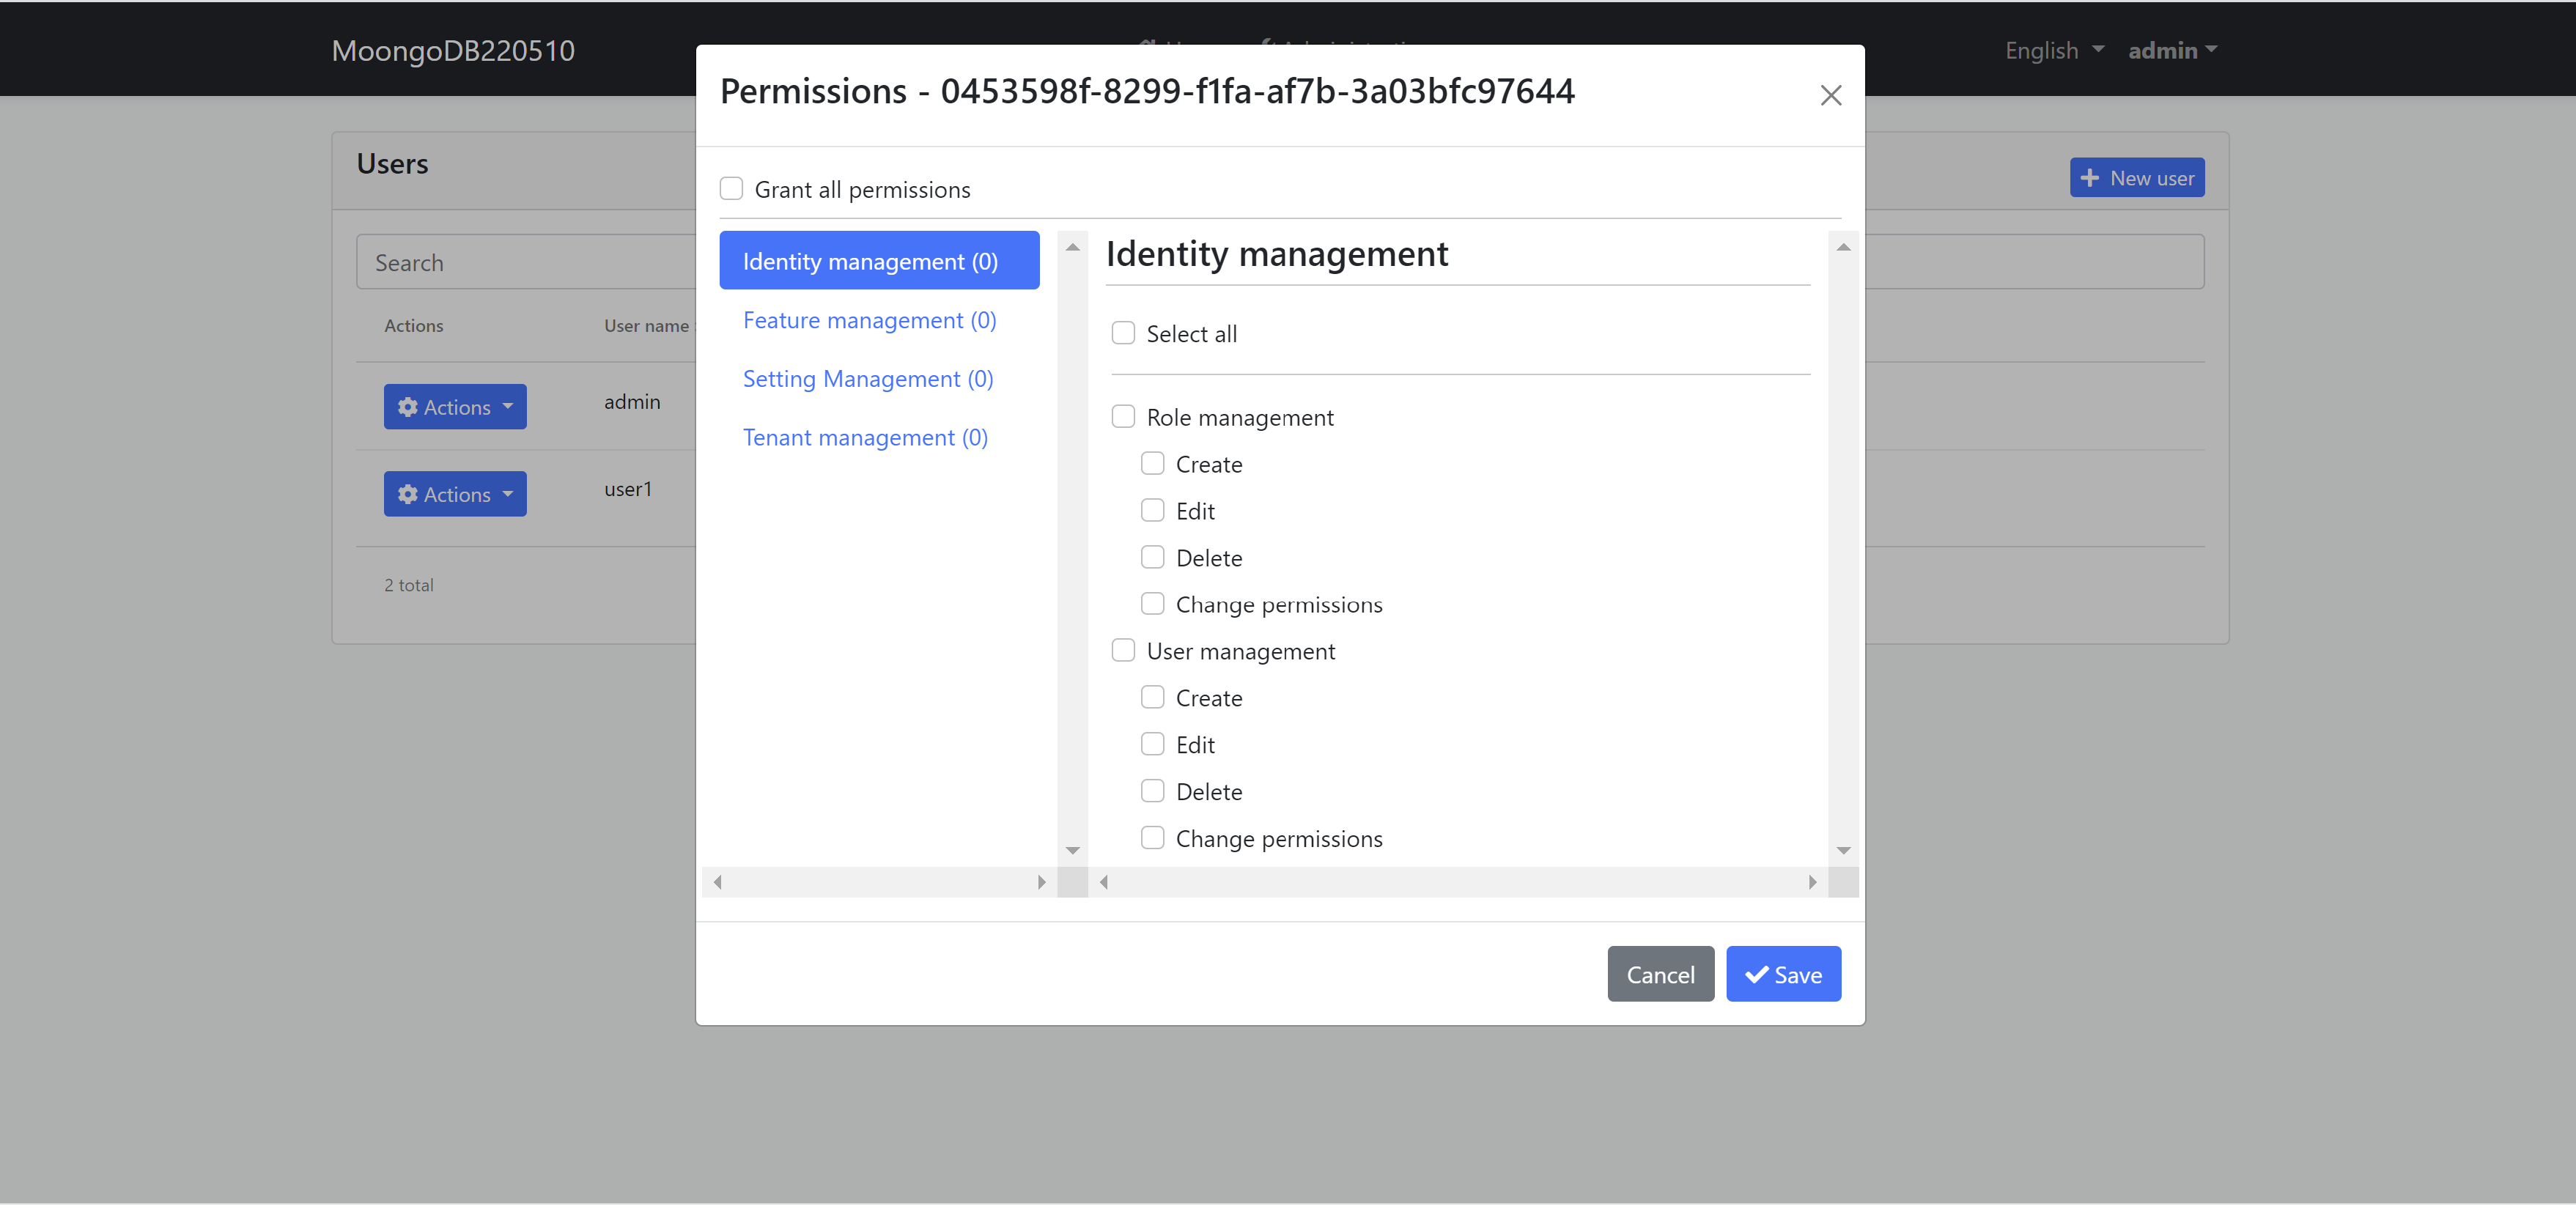
Task: Close the Permissions dialog with the X icon
Action: click(x=1831, y=95)
